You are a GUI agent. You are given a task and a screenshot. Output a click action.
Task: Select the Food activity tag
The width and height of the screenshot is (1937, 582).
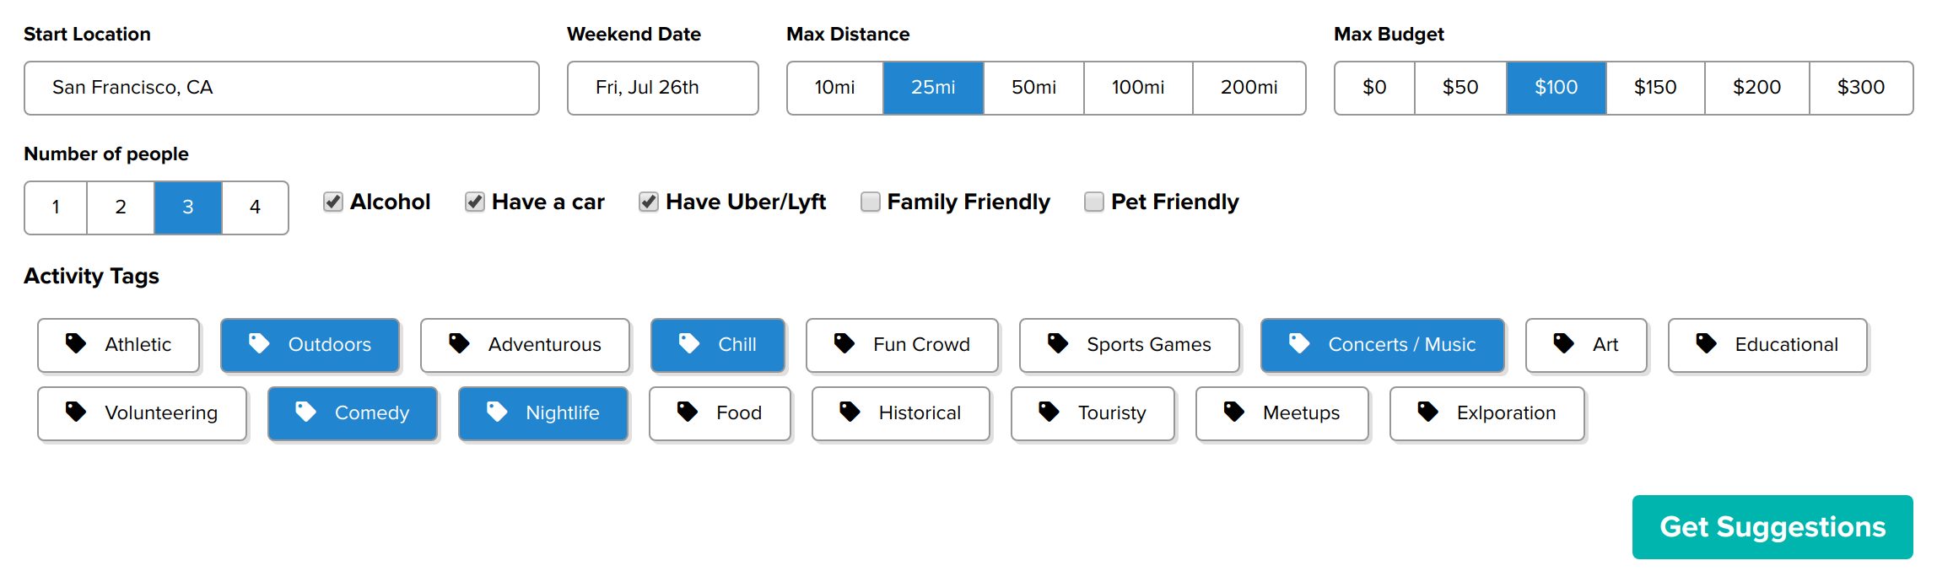coord(720,413)
